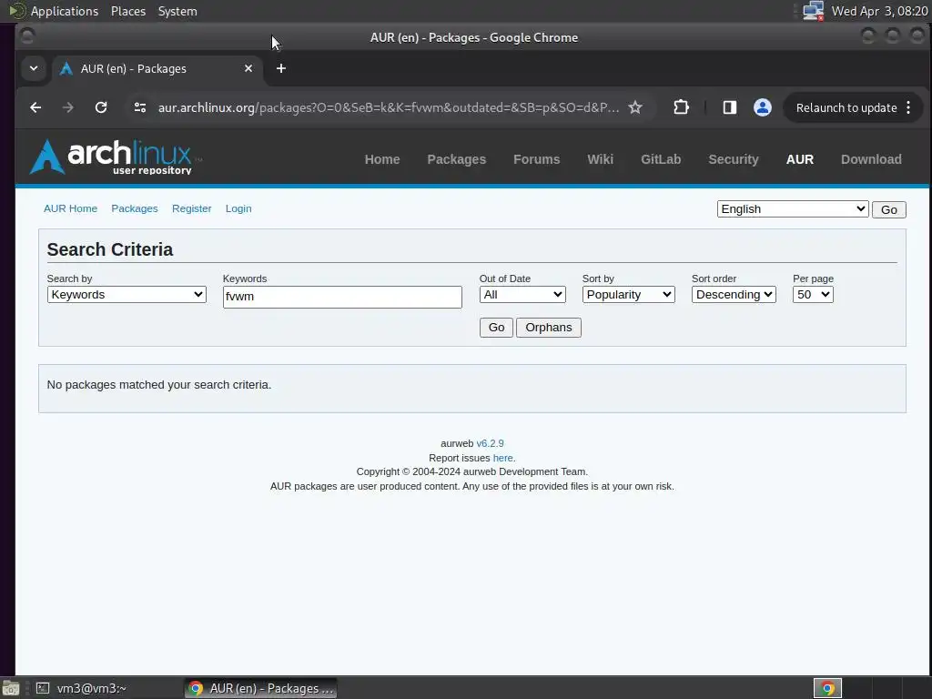The width and height of the screenshot is (932, 699).
Task: Open the Extensions puzzle icon
Action: click(681, 107)
